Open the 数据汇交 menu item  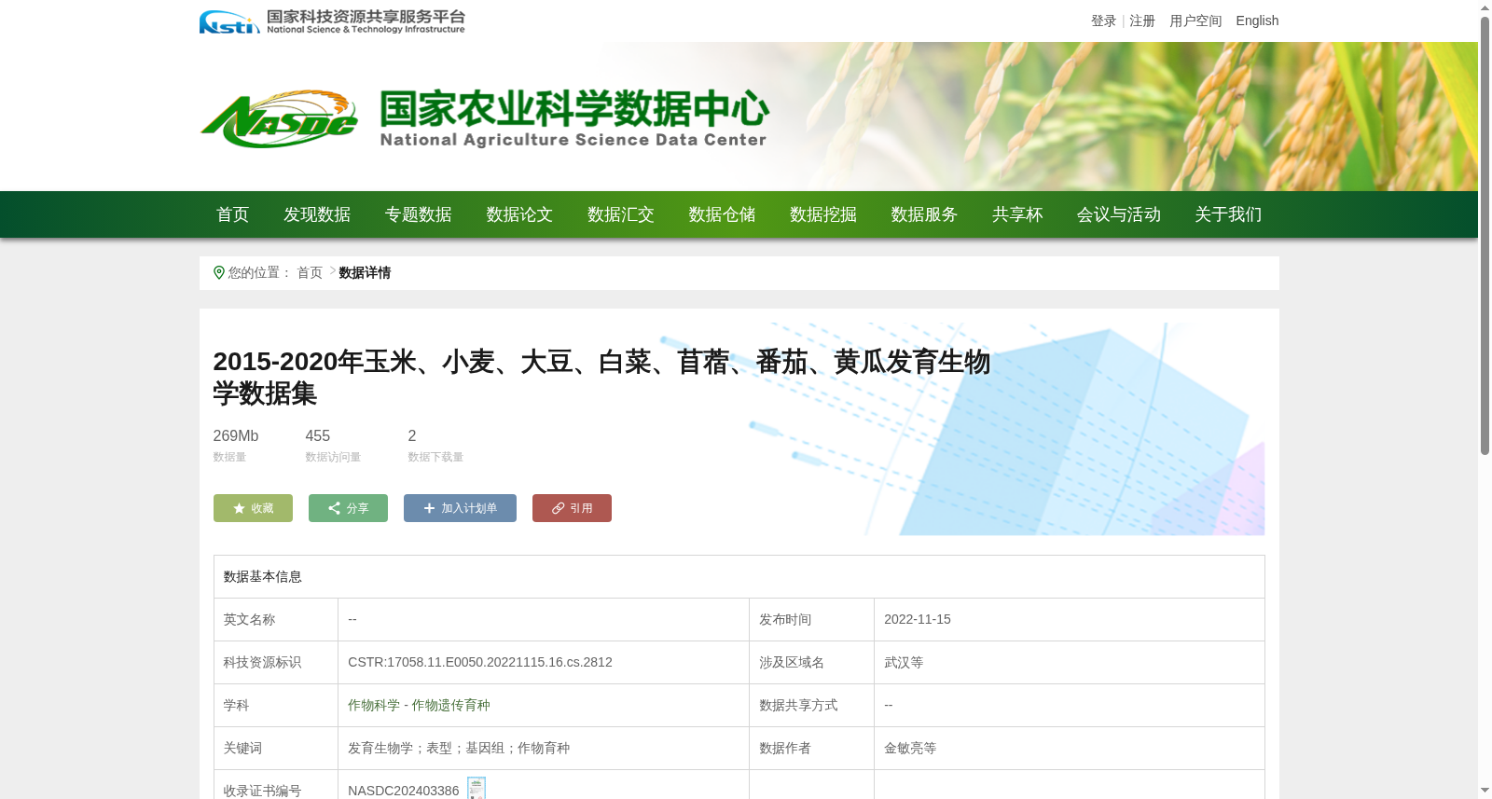(x=621, y=214)
